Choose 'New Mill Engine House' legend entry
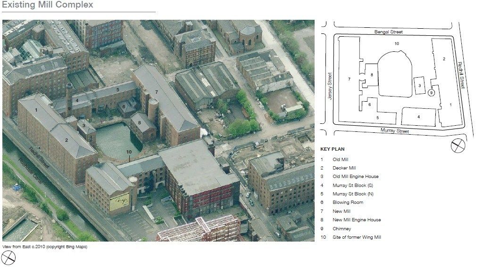483x267 pixels. point(357,220)
